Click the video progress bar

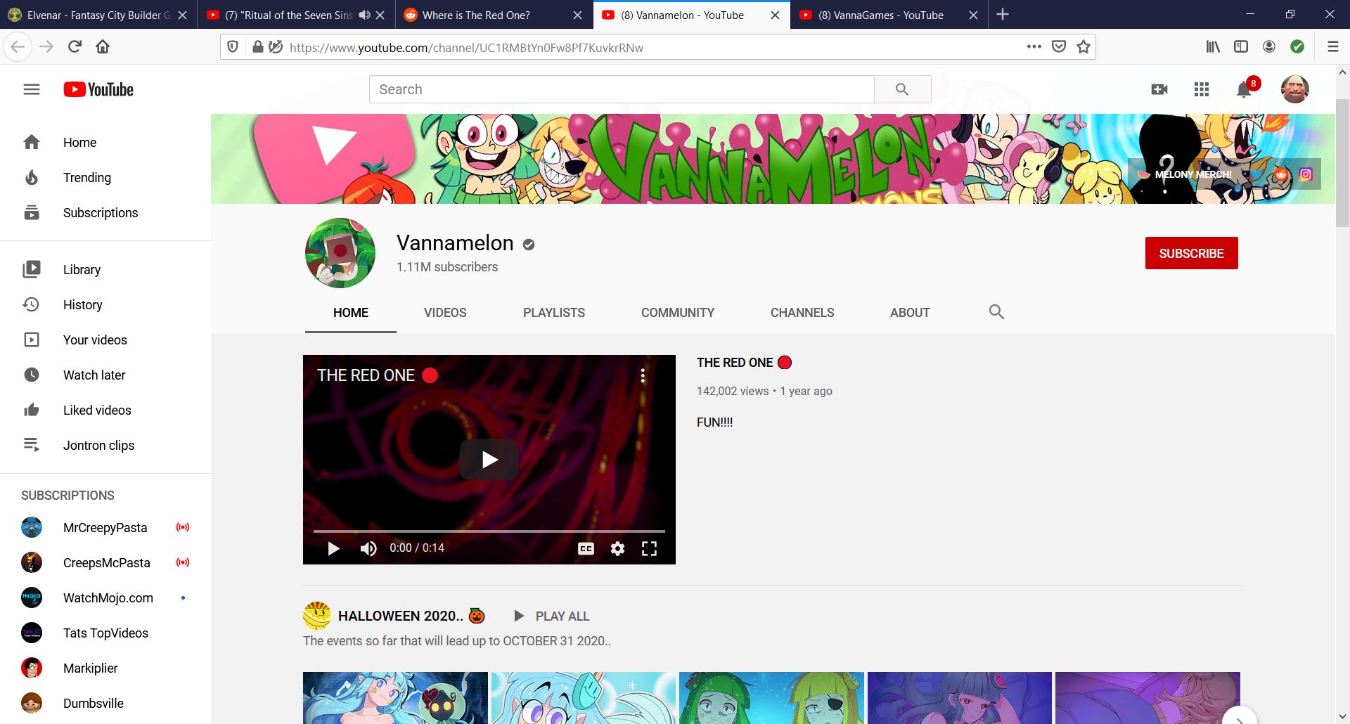[x=489, y=531]
